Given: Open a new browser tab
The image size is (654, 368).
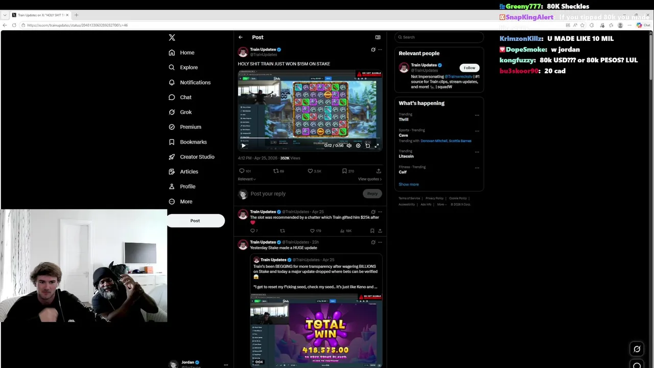Looking at the screenshot, I should [x=76, y=15].
